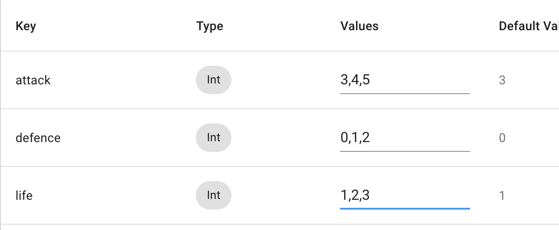The image size is (559, 230).
Task: Place cursor in empty space after 3,4,5
Action: click(x=420, y=80)
